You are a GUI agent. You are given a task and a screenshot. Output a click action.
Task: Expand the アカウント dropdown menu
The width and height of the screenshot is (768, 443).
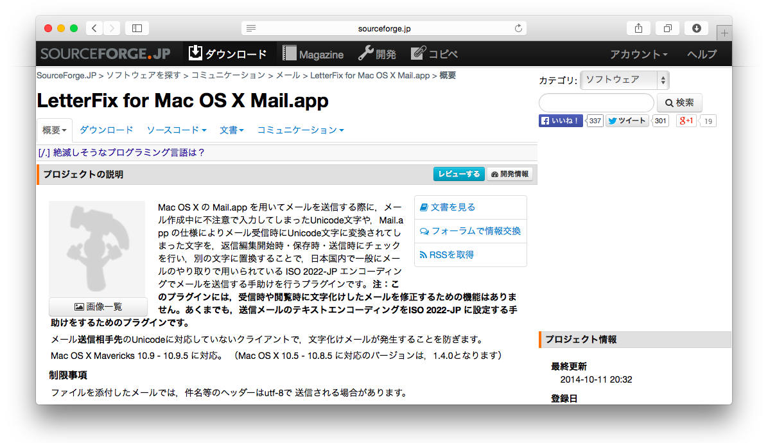639,55
